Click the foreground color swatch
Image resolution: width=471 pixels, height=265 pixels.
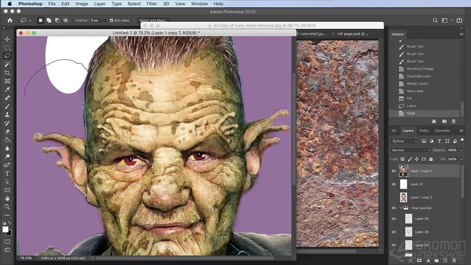pos(5,230)
